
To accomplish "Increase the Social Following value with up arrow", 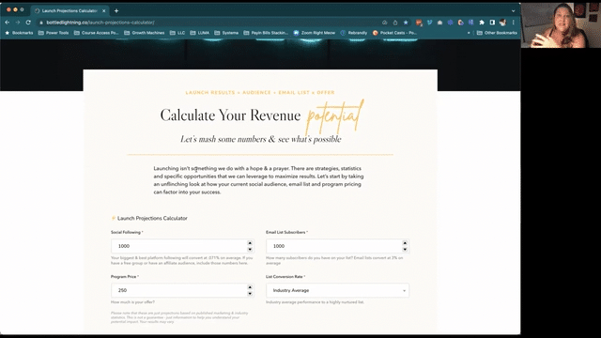I will pyautogui.click(x=250, y=243).
